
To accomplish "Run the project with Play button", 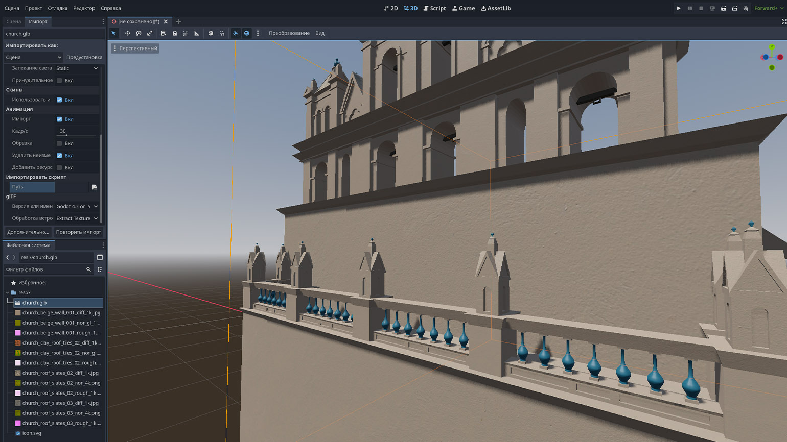I will click(x=679, y=8).
